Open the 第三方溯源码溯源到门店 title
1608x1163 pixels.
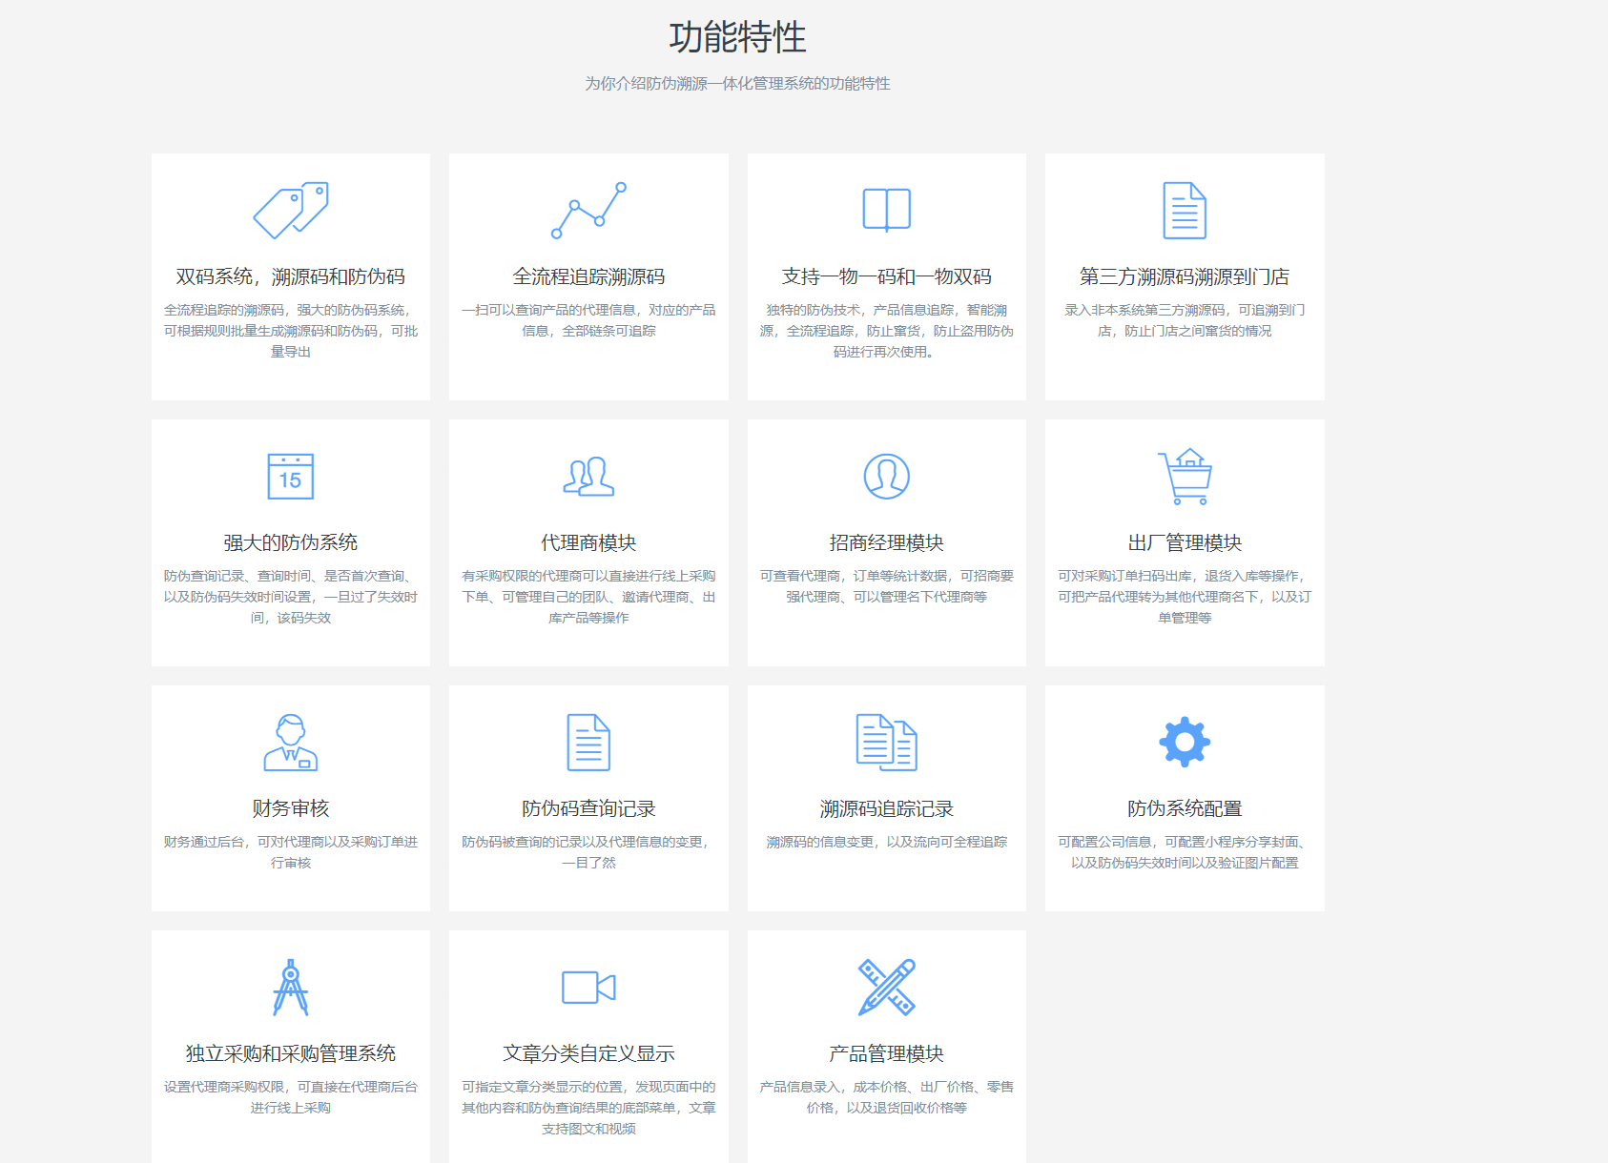pyautogui.click(x=1185, y=276)
